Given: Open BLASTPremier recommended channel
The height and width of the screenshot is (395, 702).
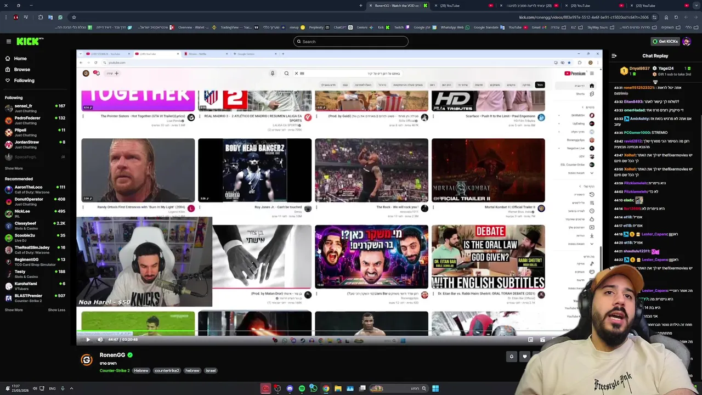Looking at the screenshot, I should [35, 298].
